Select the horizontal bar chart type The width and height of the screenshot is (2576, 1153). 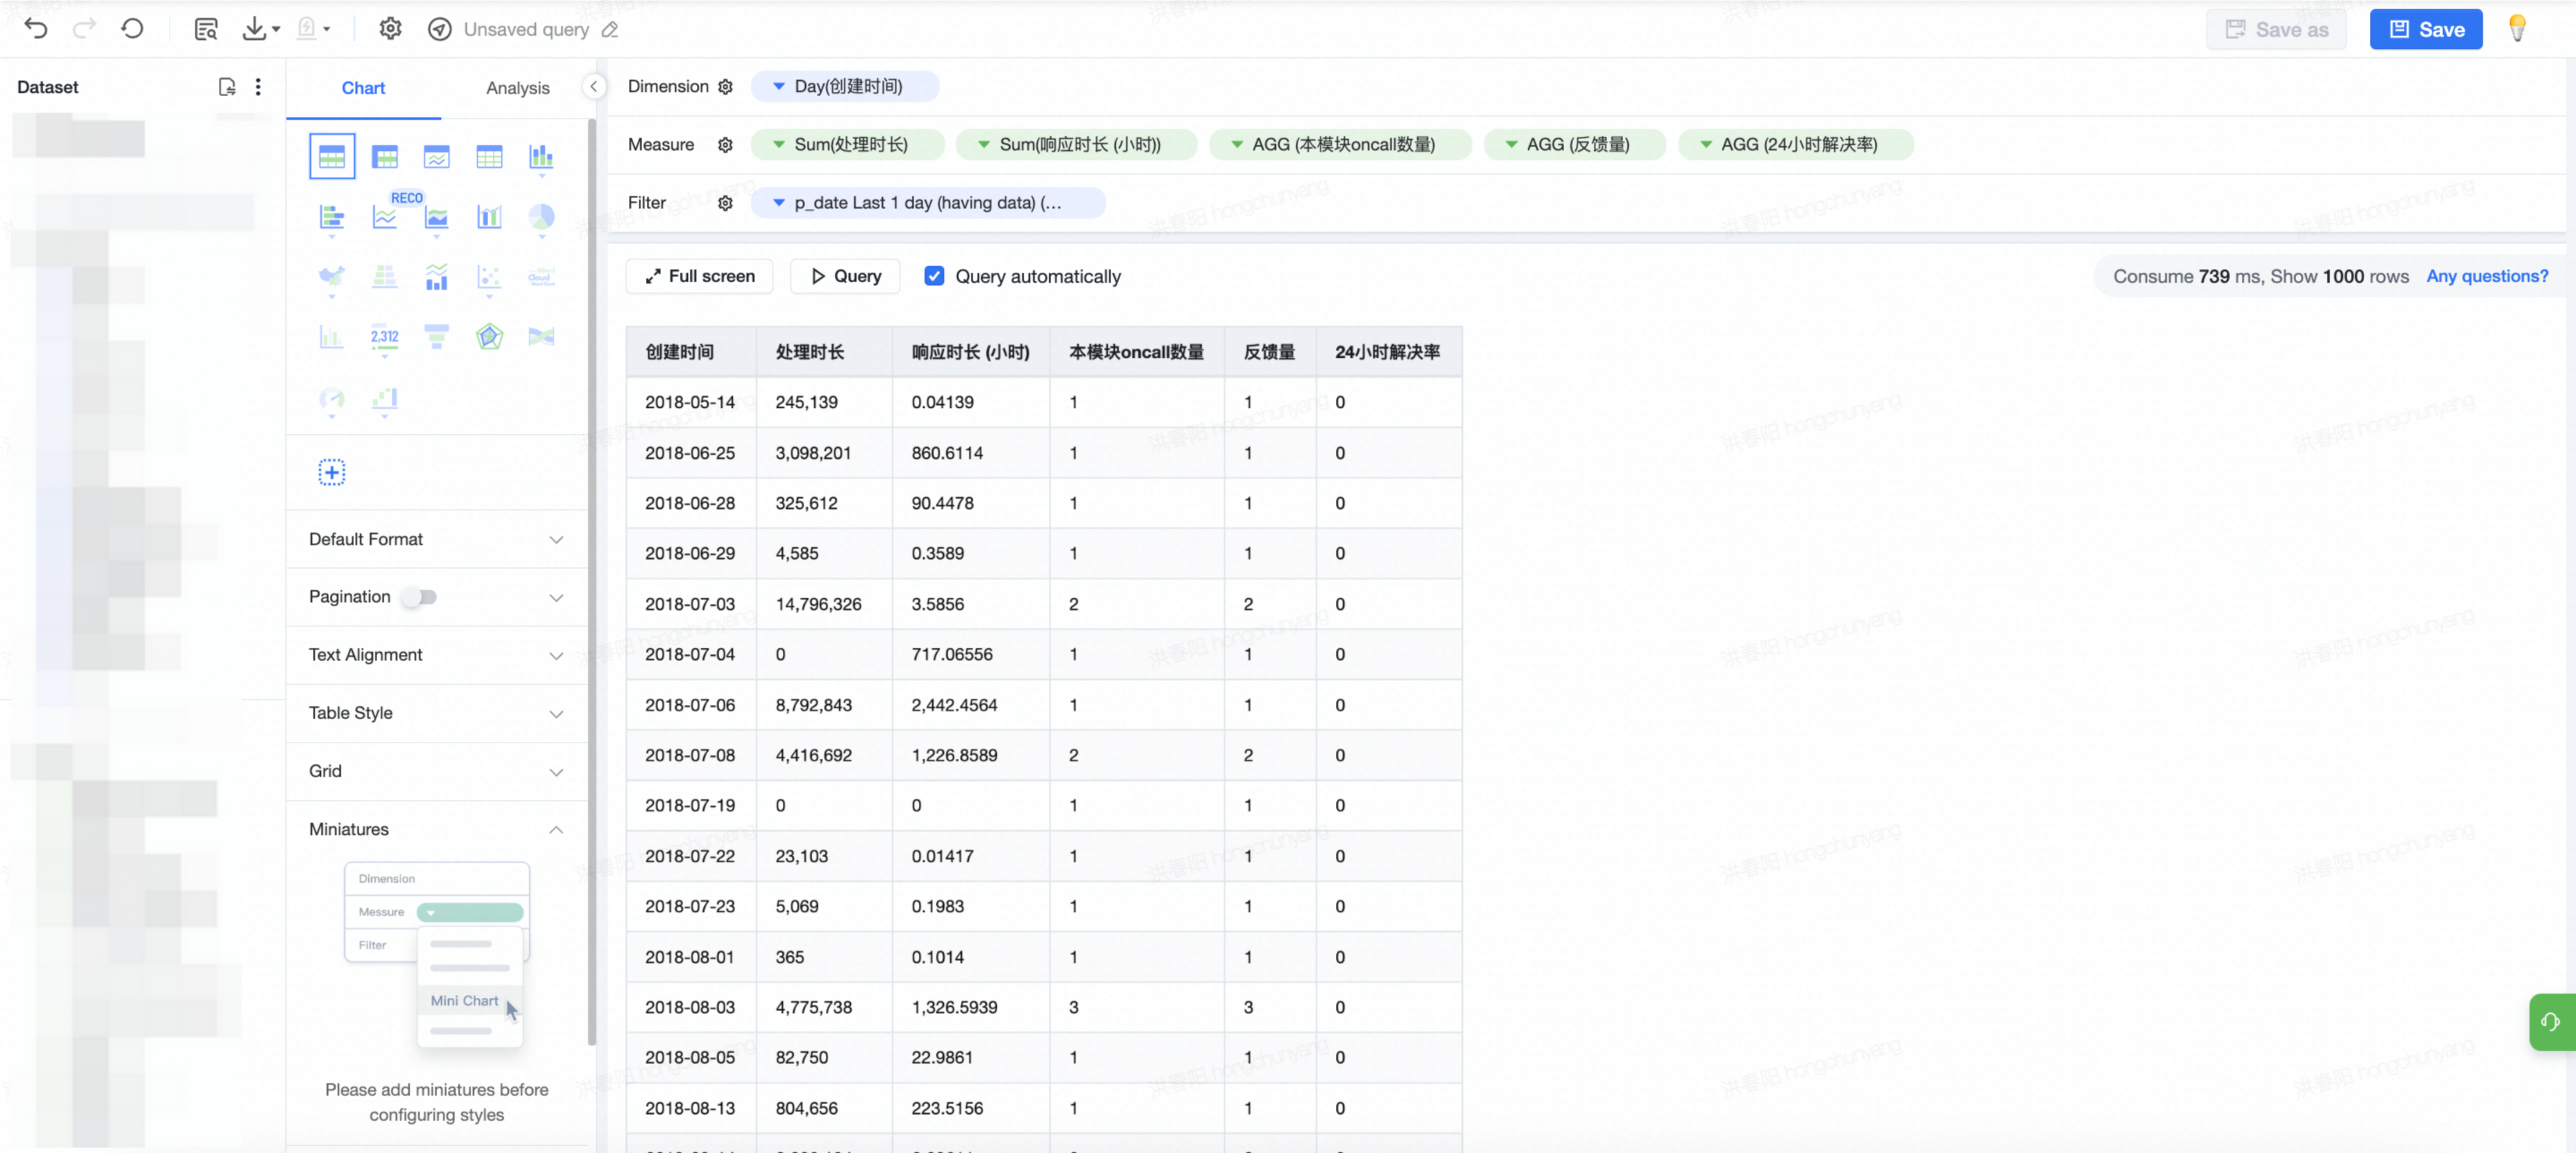[x=332, y=217]
